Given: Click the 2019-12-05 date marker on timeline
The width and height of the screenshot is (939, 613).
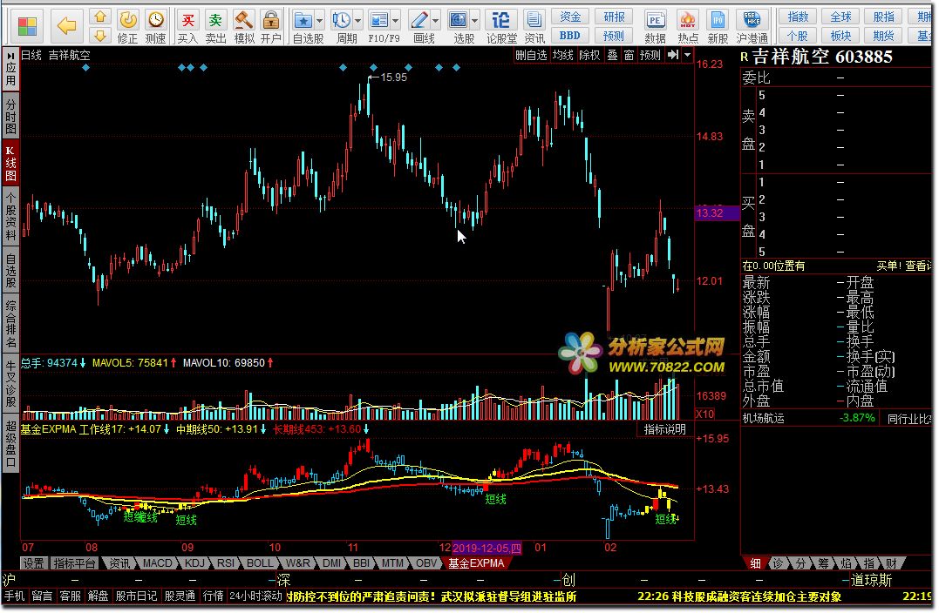Looking at the screenshot, I should [x=487, y=548].
